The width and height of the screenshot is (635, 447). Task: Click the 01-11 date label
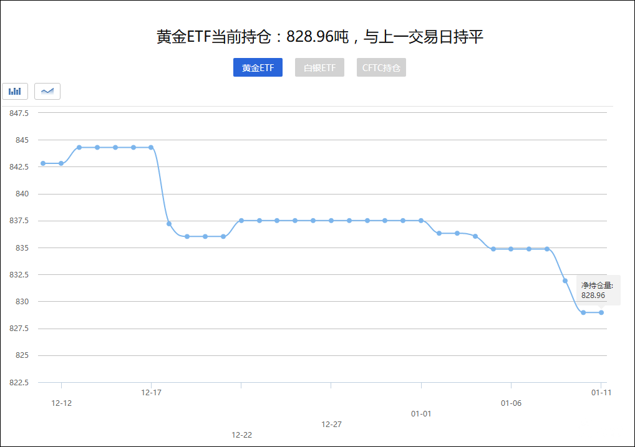(x=600, y=393)
